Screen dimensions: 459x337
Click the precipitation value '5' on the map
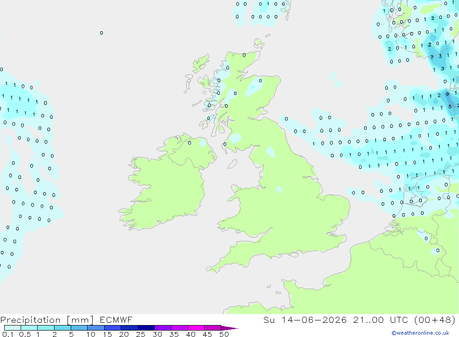coord(450,107)
